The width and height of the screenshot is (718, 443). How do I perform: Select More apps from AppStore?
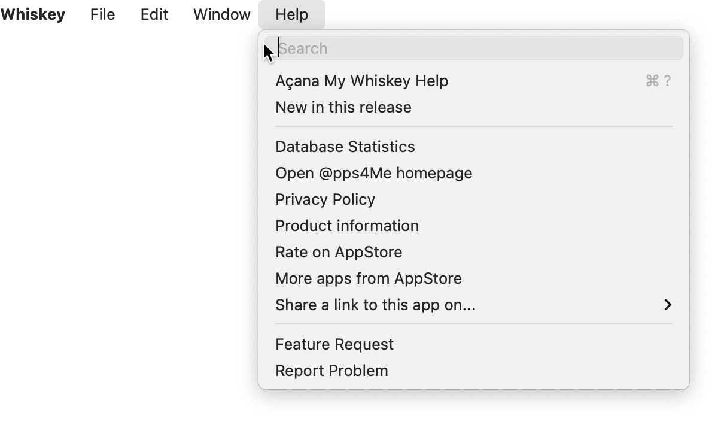tap(474, 278)
